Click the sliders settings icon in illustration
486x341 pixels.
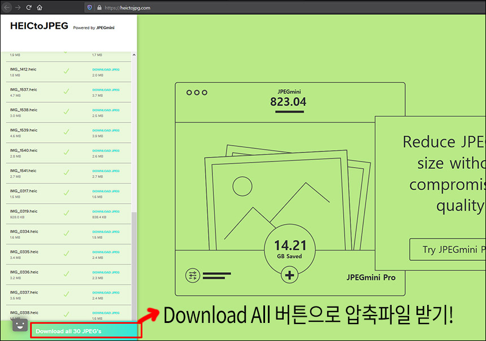pos(193,276)
